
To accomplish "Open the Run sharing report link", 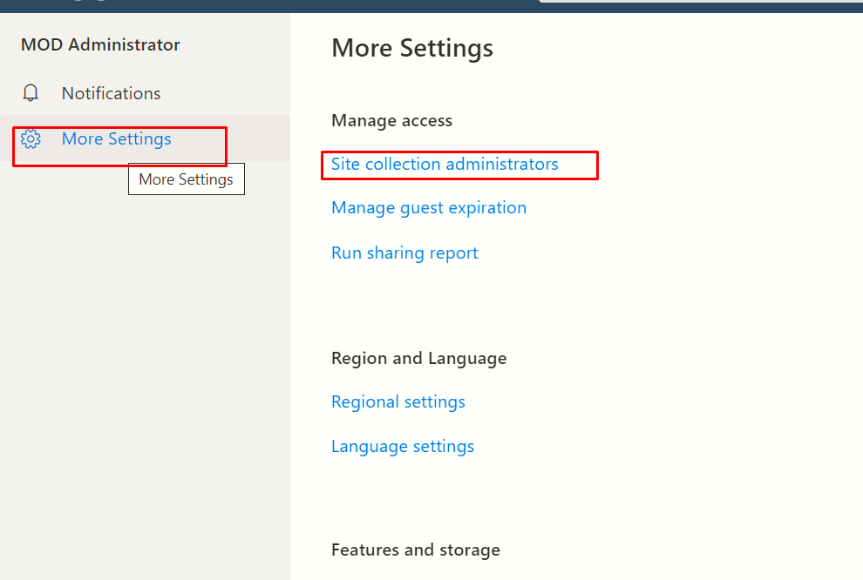I will coord(404,253).
